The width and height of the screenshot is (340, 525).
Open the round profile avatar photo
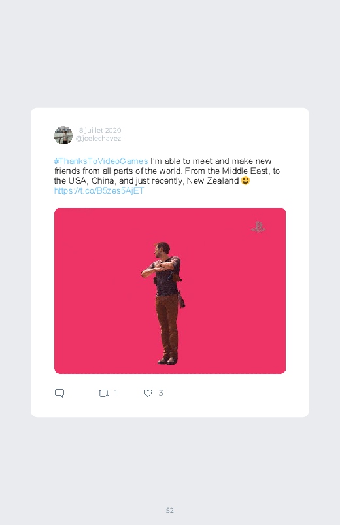coord(63,135)
